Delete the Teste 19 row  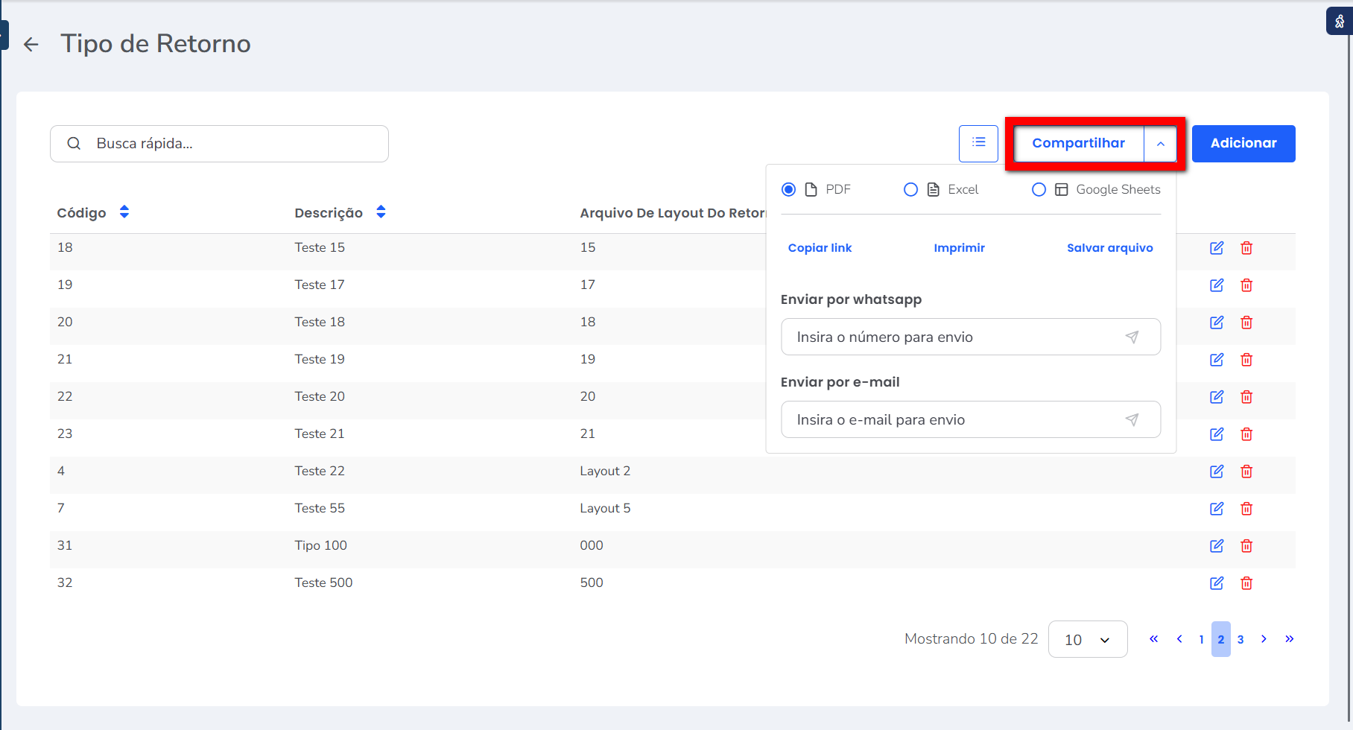1246,360
